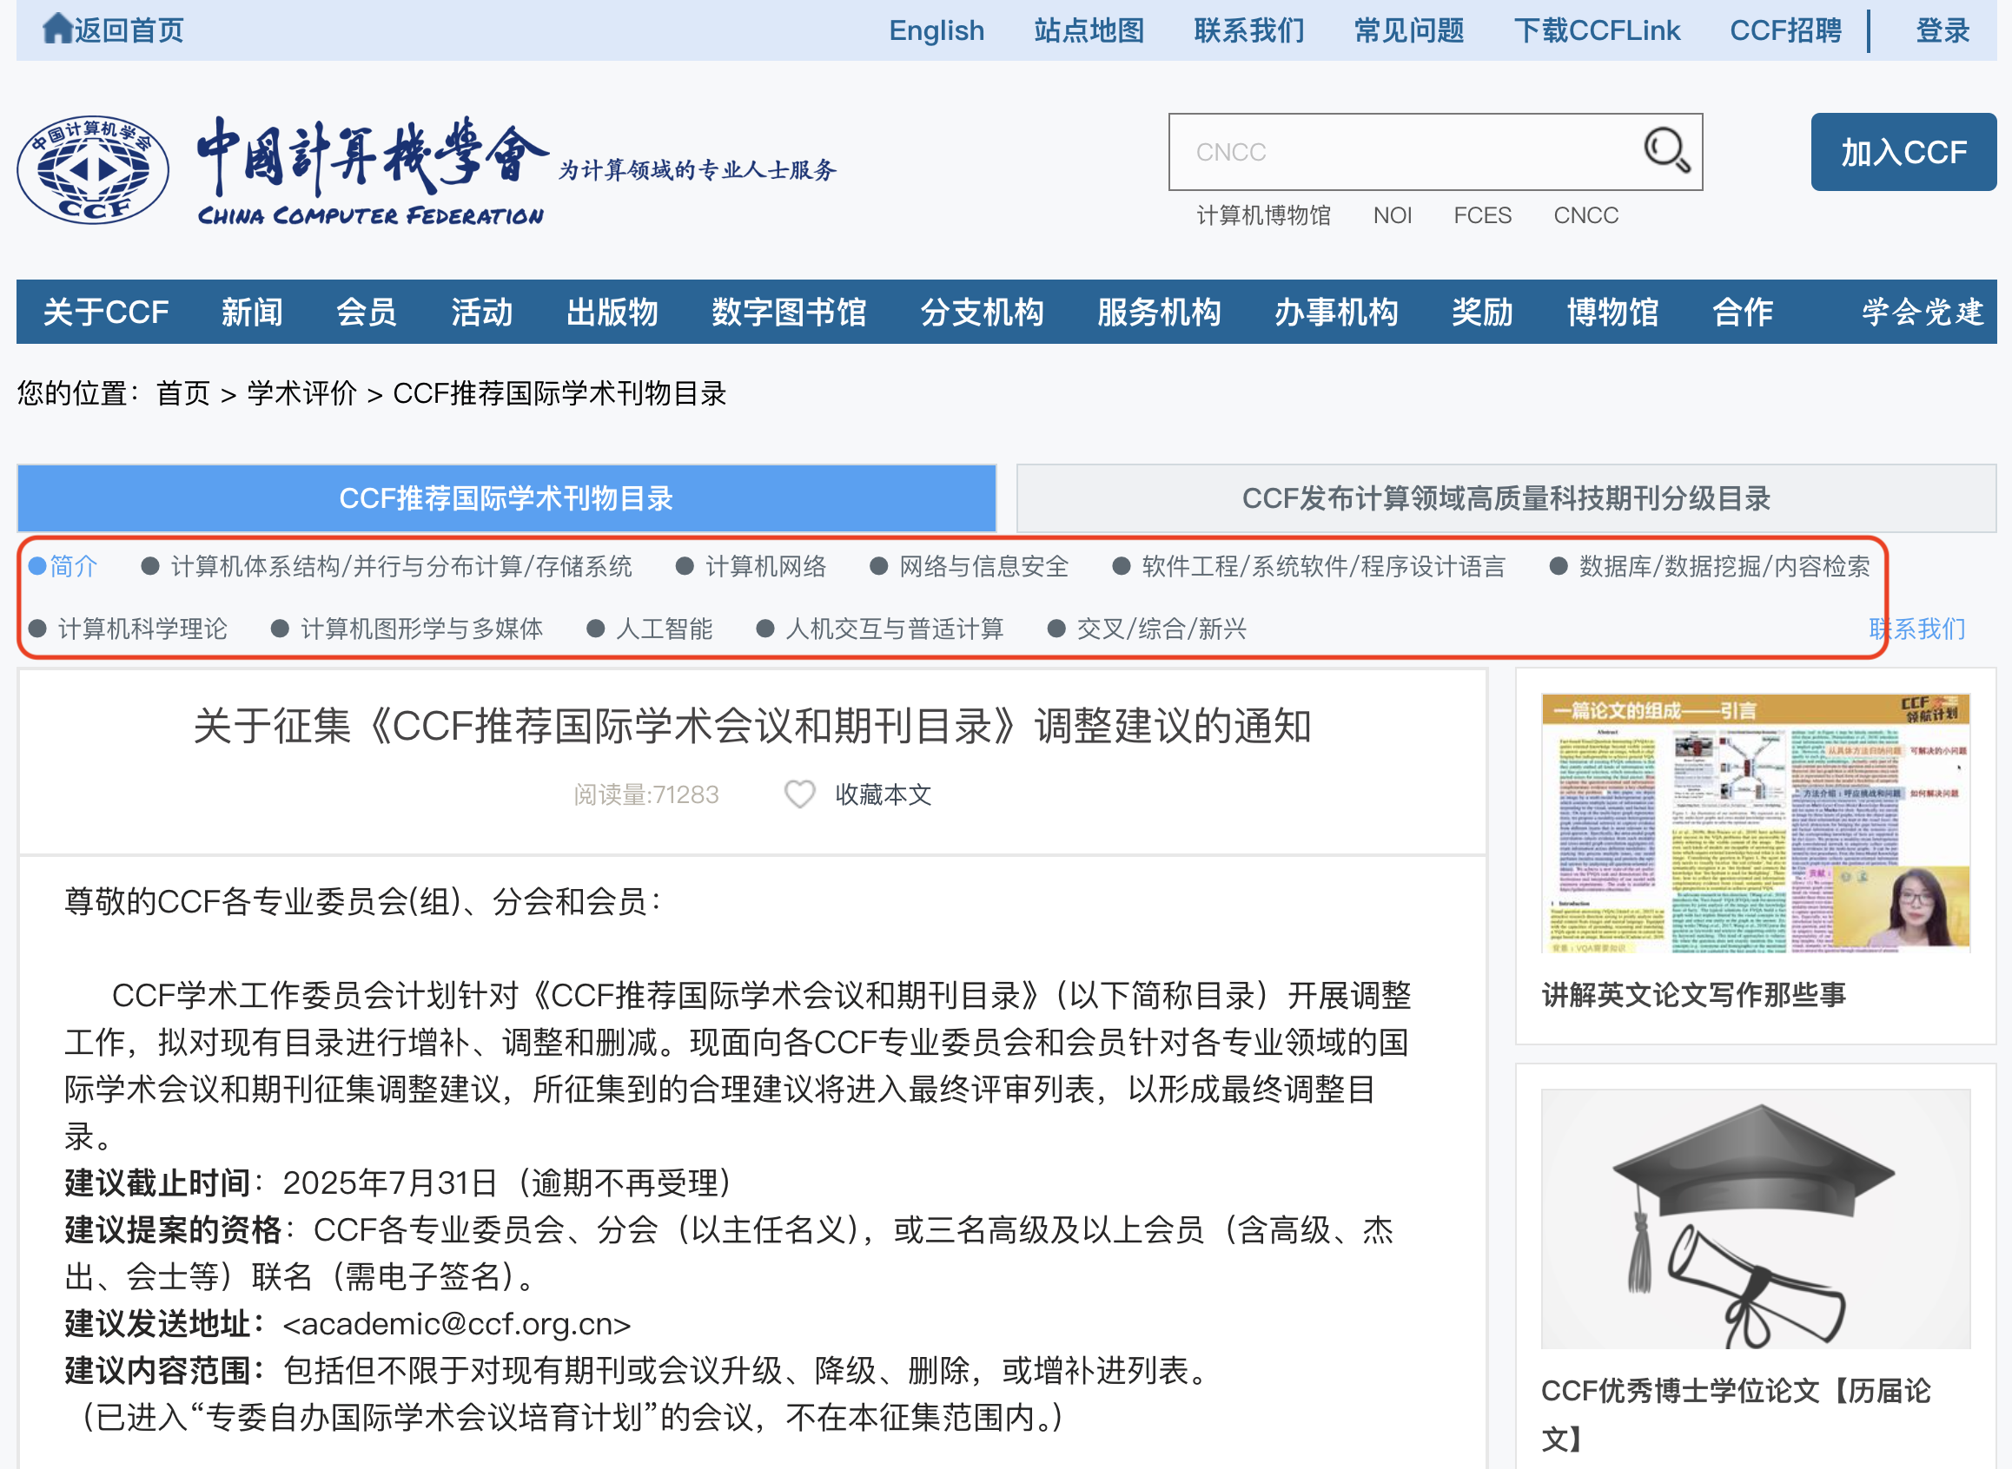Screen dimensions: 2012x1469
Task: Open the English paper-writing video thumbnail
Action: click(1754, 822)
